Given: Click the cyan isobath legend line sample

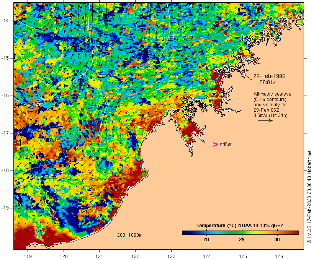Looking at the screenshot, I should pyautogui.click(x=124, y=239).
